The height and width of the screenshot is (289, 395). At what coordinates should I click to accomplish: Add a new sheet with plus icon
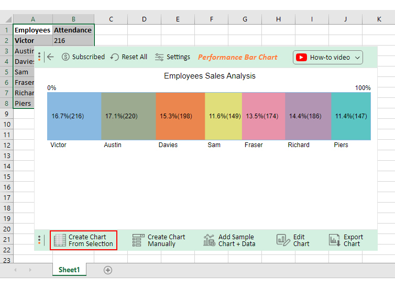click(x=108, y=270)
